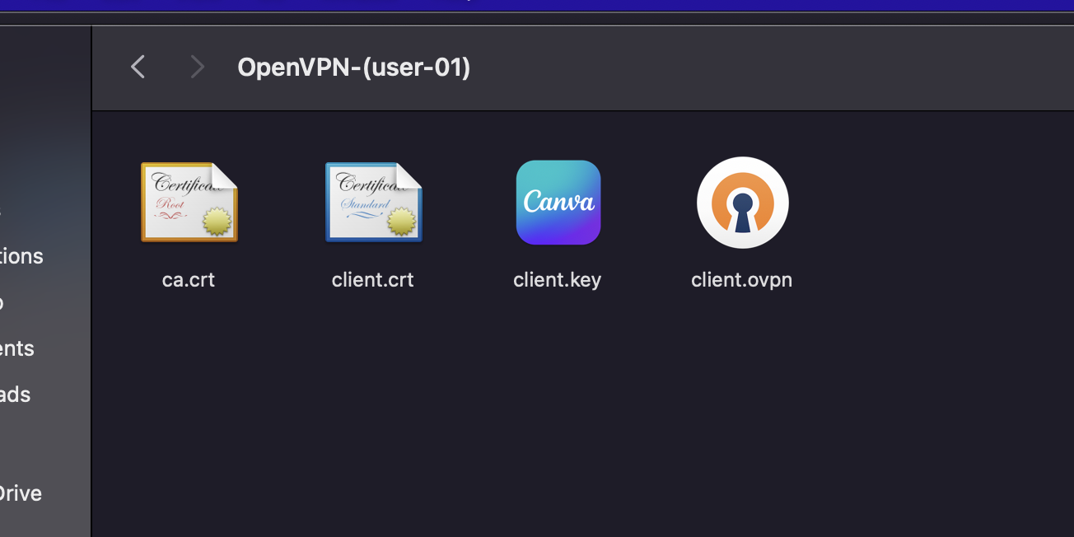The height and width of the screenshot is (537, 1074).
Task: Navigate forward using the right chevron
Action: coord(197,67)
